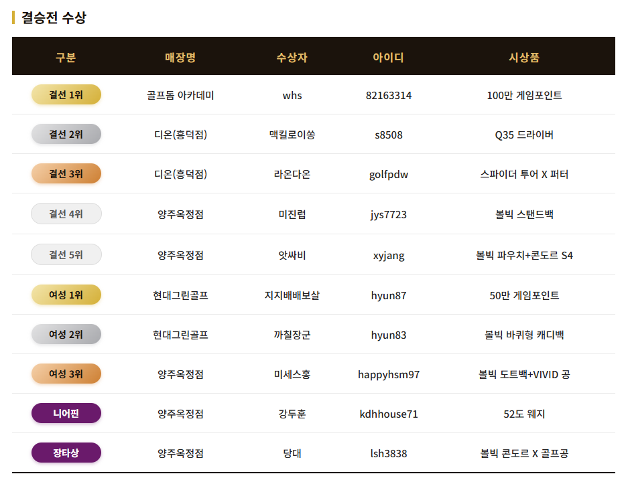Click the 아이디 column header

389,58
